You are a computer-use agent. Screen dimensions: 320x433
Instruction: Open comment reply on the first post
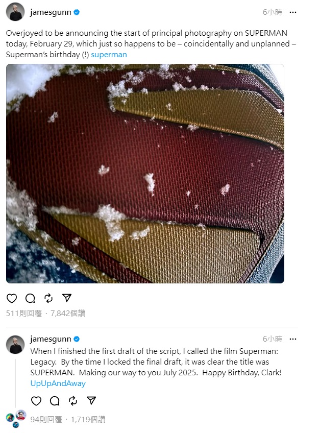pos(30,298)
